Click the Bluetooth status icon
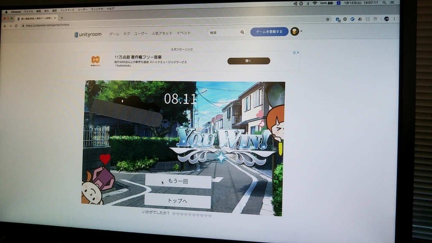The height and width of the screenshot is (243, 432). [x=308, y=3]
